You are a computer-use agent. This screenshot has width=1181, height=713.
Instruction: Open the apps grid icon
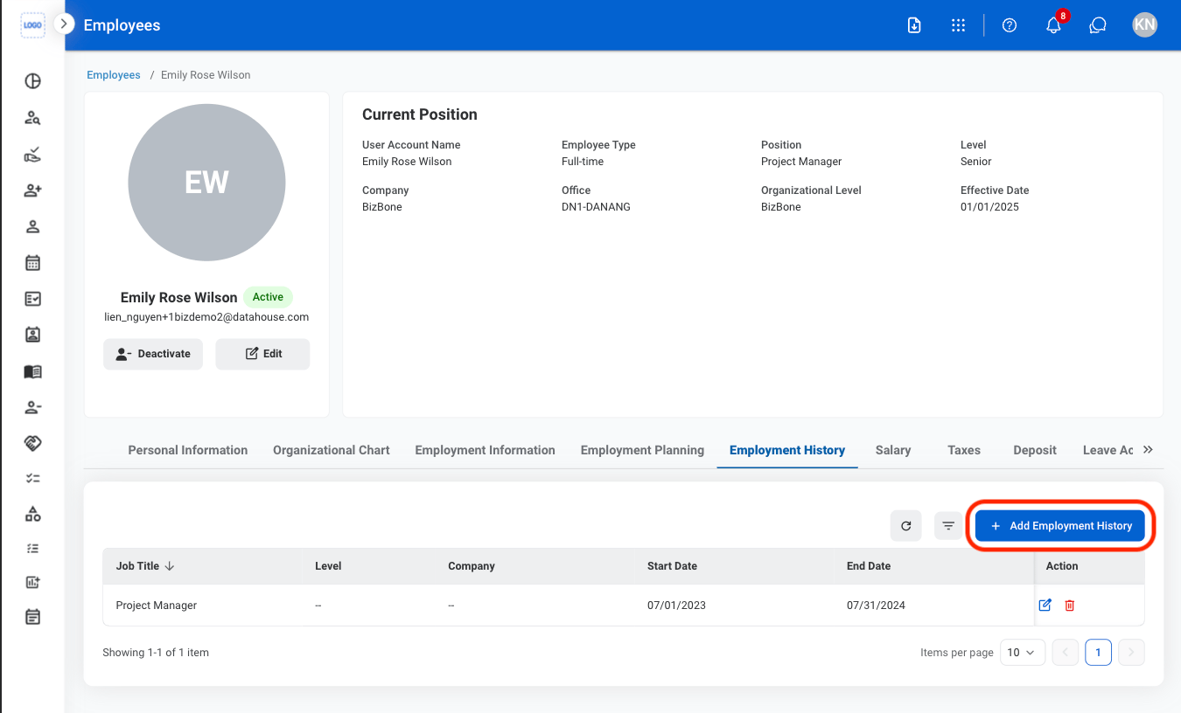click(x=958, y=25)
